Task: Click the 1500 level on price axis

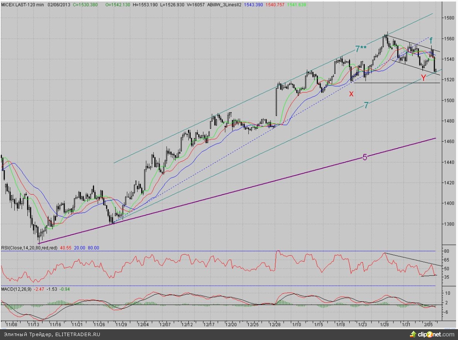Action: 449,100
